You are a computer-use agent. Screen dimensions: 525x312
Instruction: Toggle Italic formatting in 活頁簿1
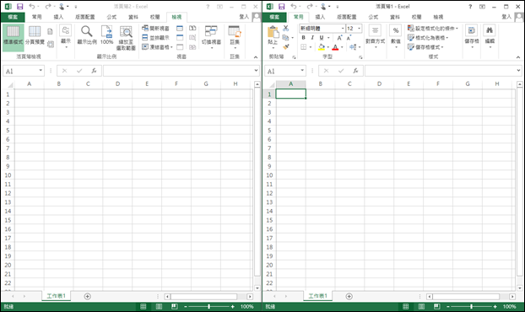[x=312, y=38]
